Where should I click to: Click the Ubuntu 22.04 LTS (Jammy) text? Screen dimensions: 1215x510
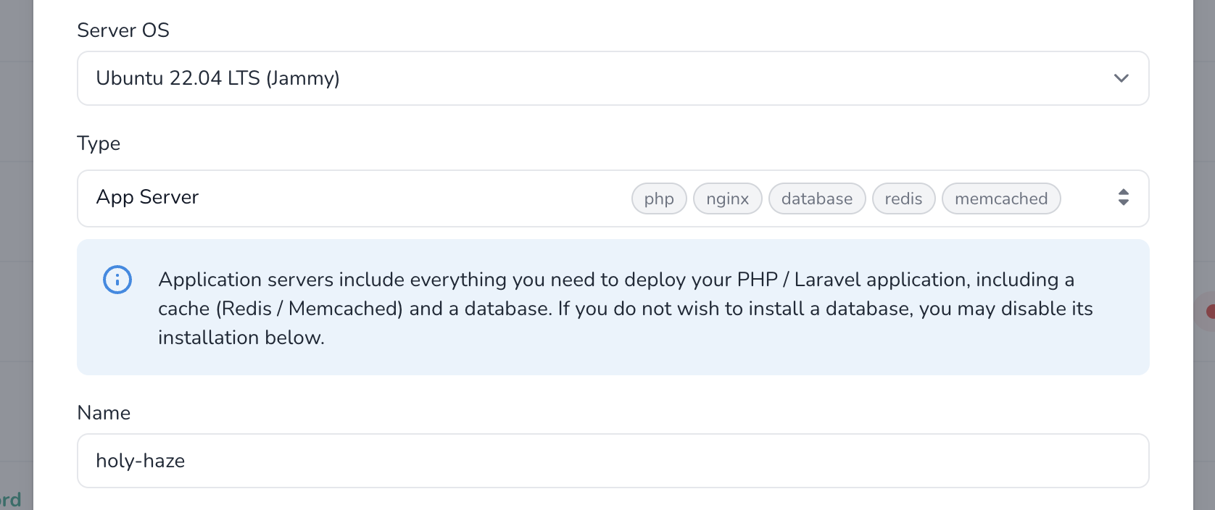(218, 78)
